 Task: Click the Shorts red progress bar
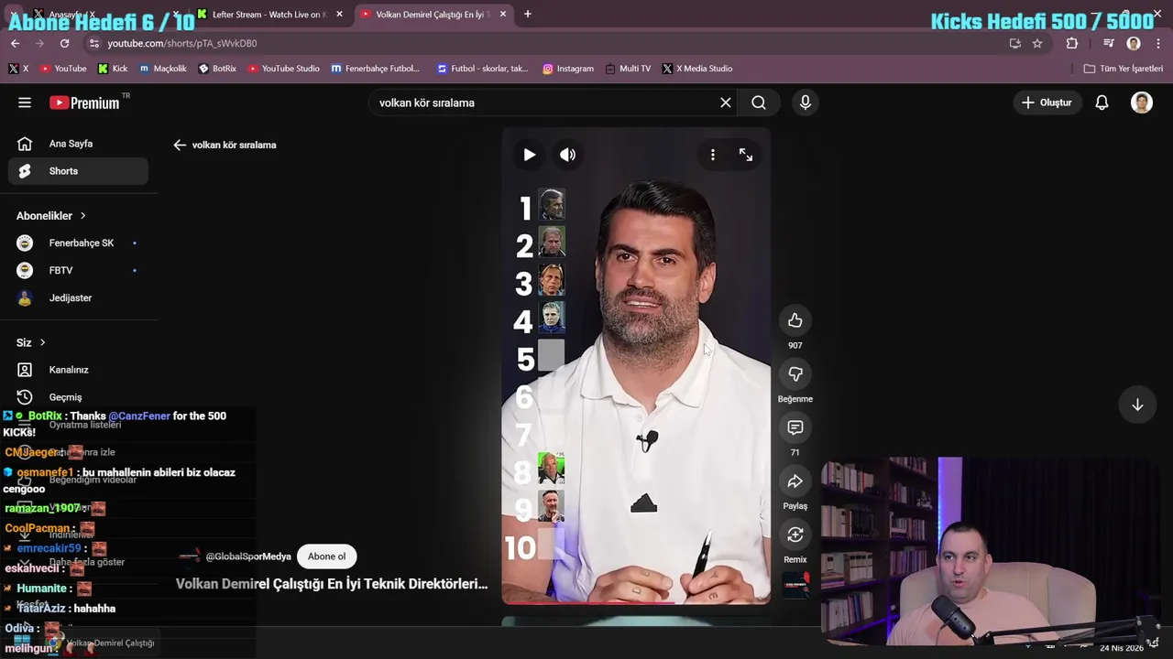pyautogui.click(x=636, y=602)
